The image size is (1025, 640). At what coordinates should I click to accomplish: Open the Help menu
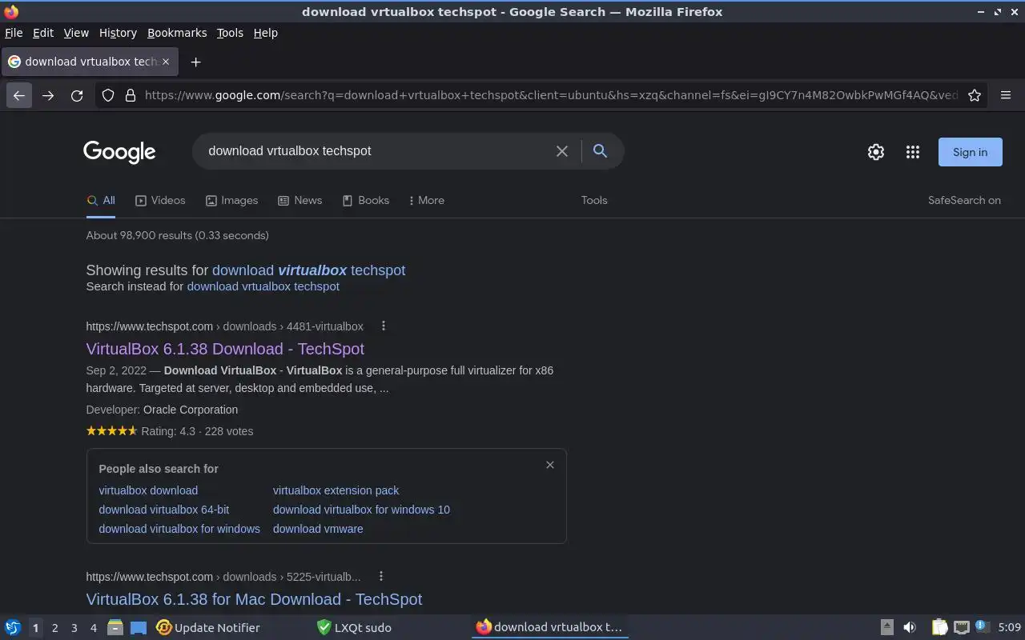[265, 33]
